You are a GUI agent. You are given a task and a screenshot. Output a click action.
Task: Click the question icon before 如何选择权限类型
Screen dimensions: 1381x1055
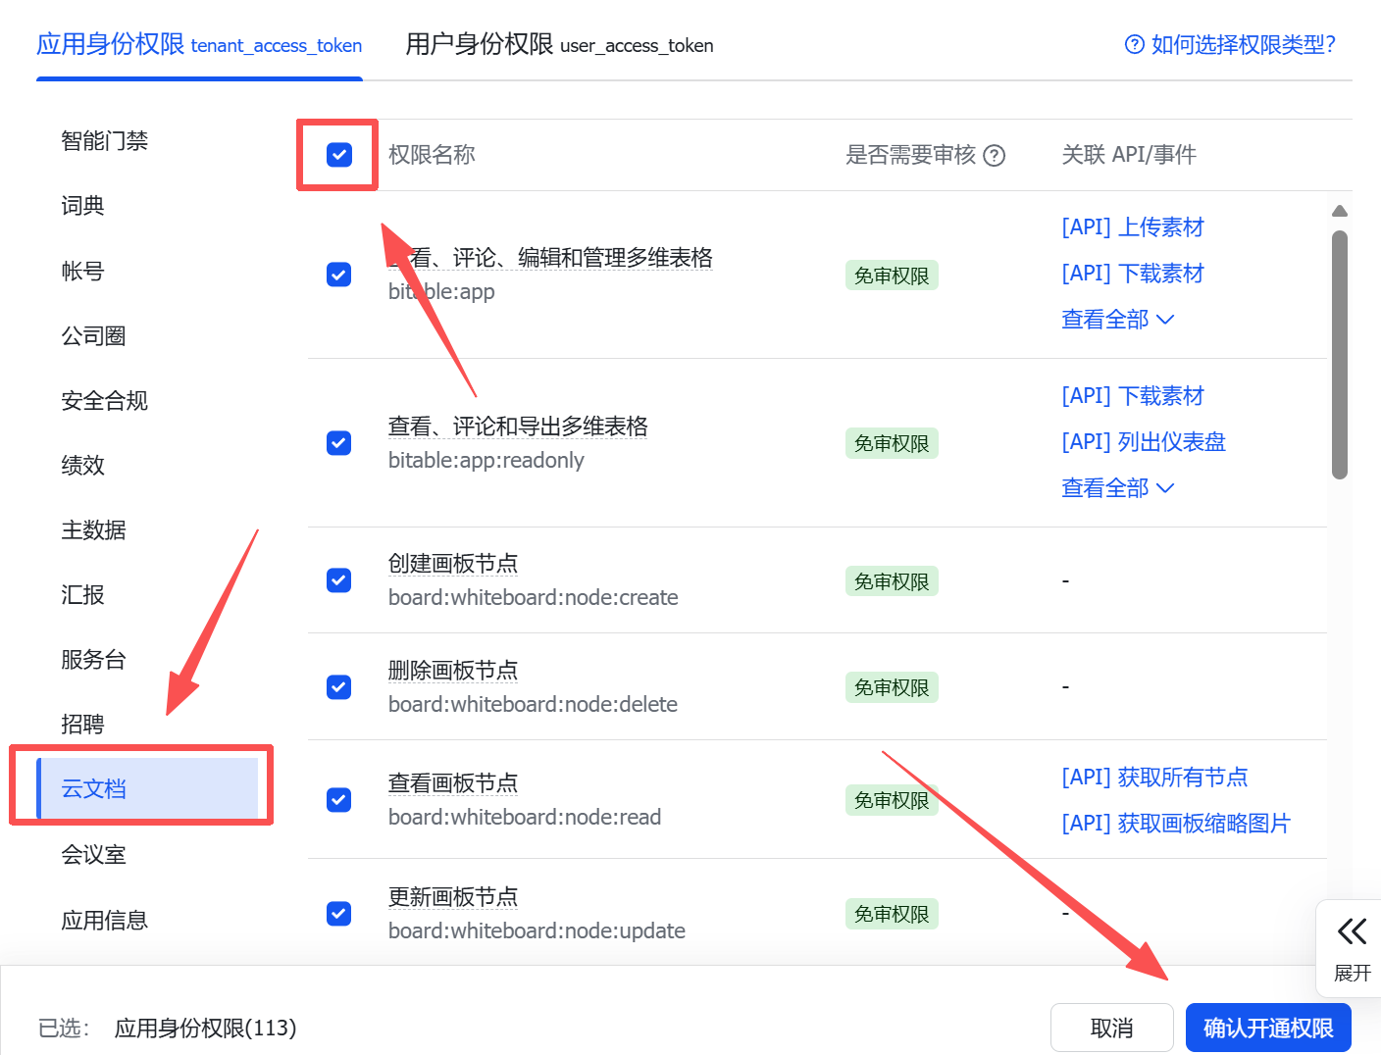point(1135,44)
